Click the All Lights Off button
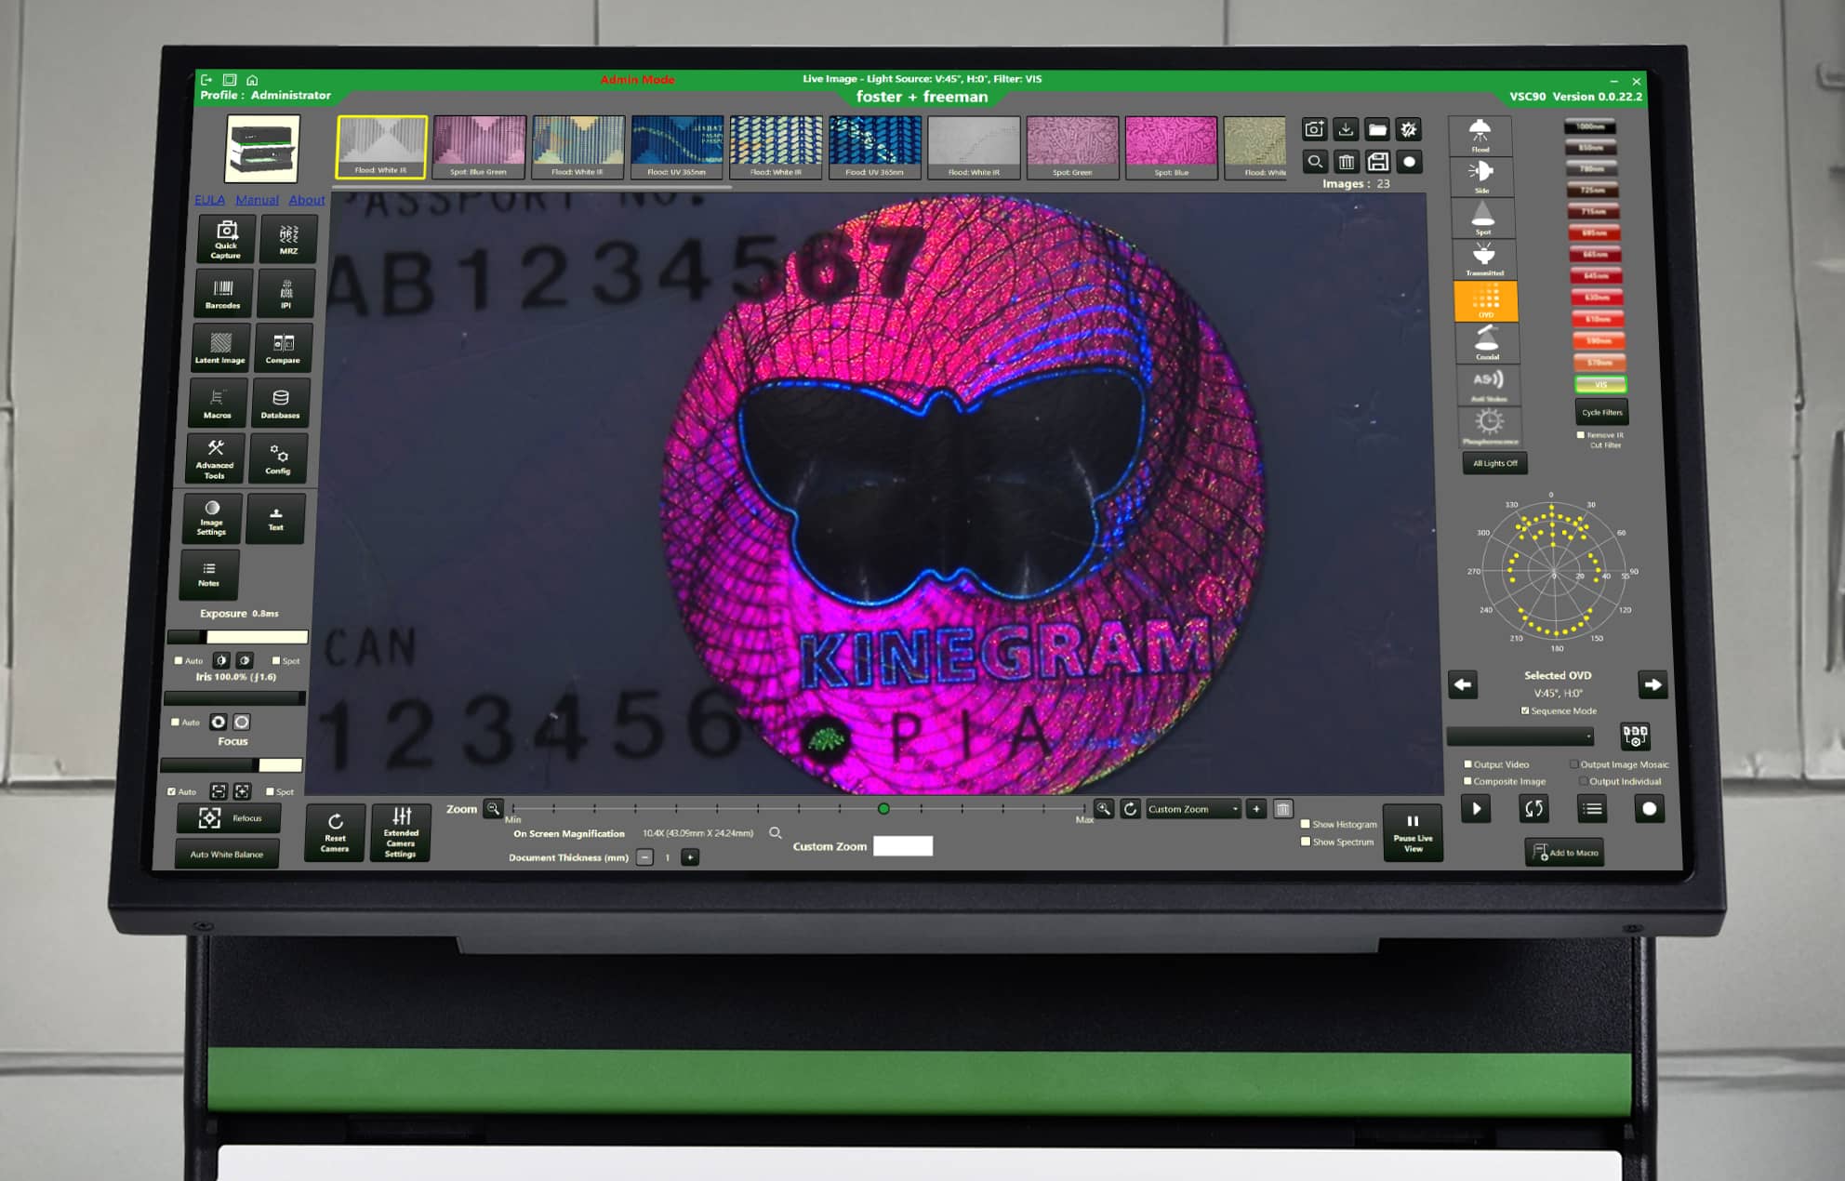 (1493, 463)
